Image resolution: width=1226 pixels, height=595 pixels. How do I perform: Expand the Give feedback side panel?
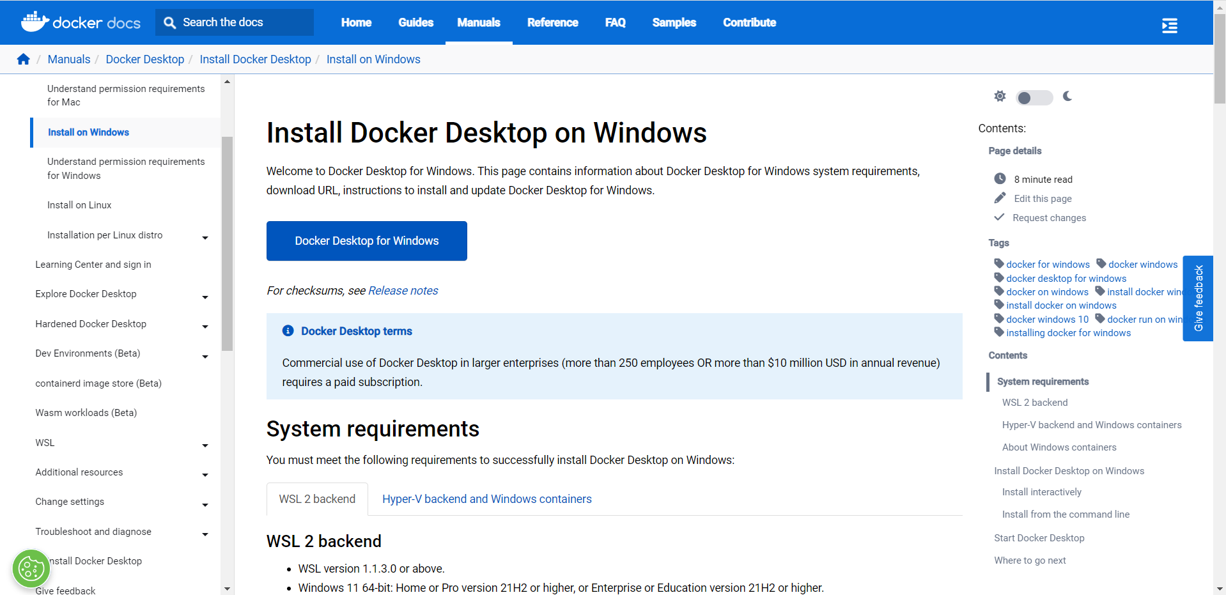click(x=1198, y=298)
